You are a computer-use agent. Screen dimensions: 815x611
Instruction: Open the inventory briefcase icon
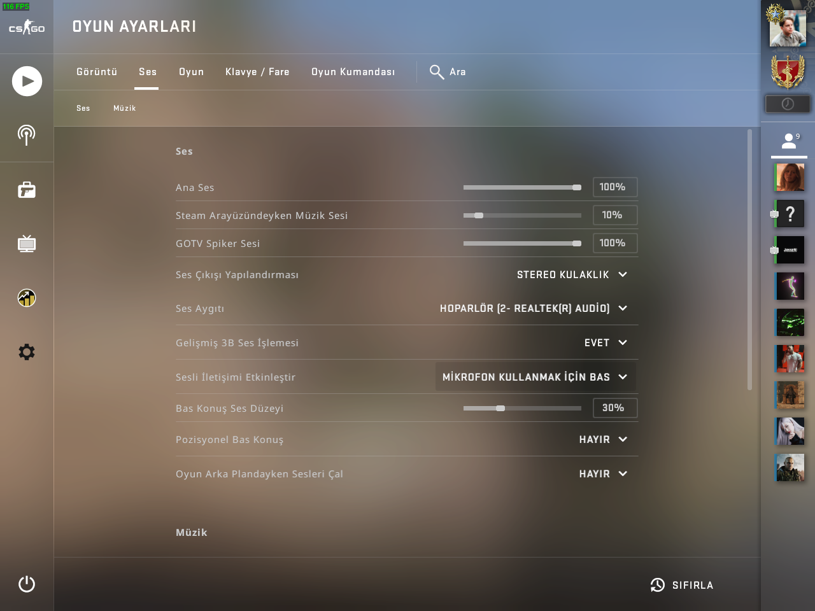(x=27, y=190)
